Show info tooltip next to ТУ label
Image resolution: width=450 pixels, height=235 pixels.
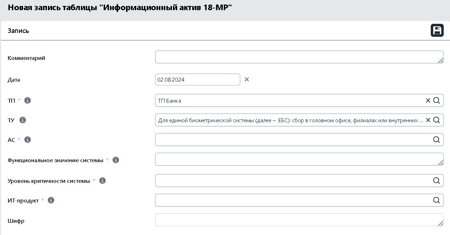click(23, 120)
